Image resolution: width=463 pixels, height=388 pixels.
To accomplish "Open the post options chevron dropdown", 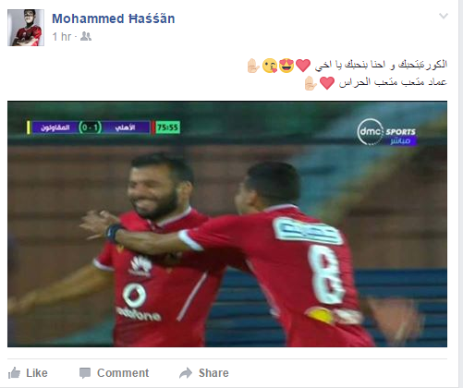I will [444, 16].
